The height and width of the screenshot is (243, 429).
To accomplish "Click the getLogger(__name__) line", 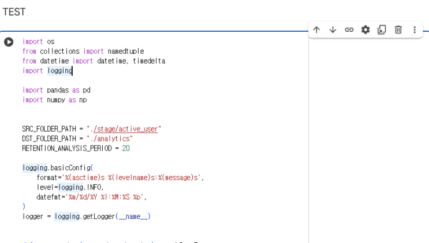I will 87,216.
